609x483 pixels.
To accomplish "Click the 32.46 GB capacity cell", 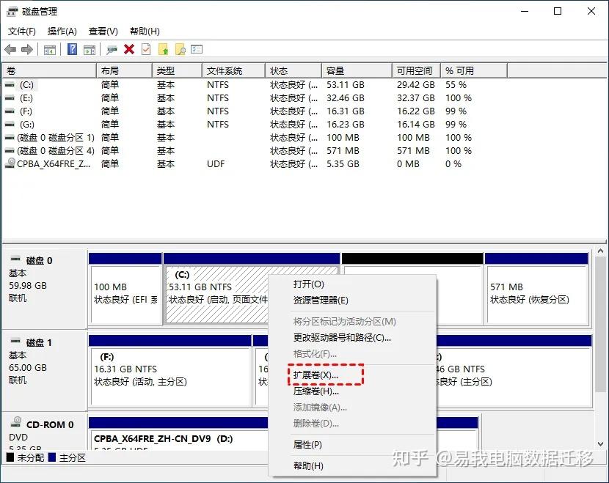I will click(346, 97).
